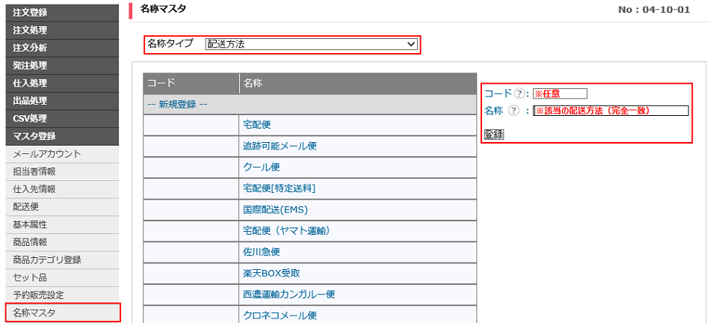Screen dimensions: 710x323
Task: Expand the CSV処理 menu
Action: 62,119
